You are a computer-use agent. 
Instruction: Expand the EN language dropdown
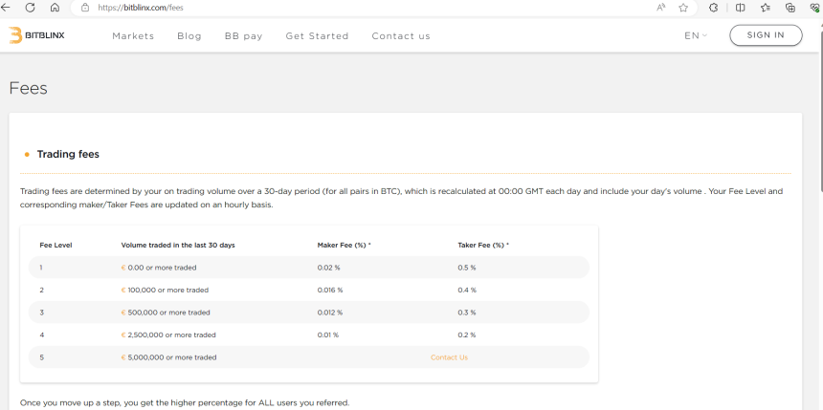(696, 36)
